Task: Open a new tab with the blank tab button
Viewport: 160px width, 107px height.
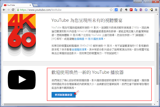Action: (35, 5)
